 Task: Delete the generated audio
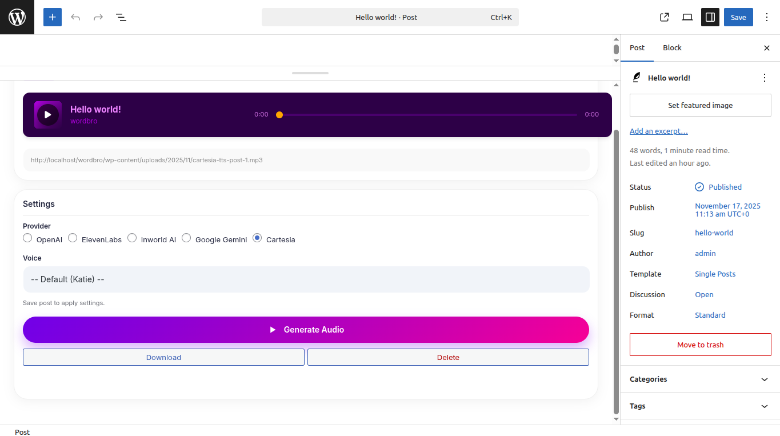click(448, 357)
